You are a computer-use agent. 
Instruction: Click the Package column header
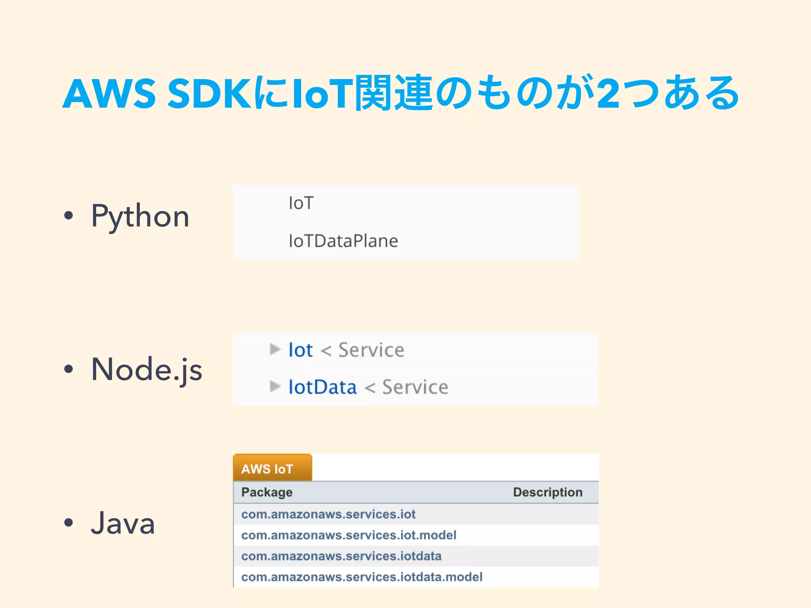pos(267,492)
